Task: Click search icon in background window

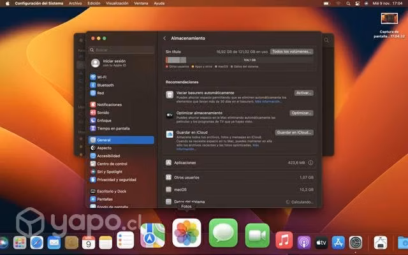Action: click(326, 40)
